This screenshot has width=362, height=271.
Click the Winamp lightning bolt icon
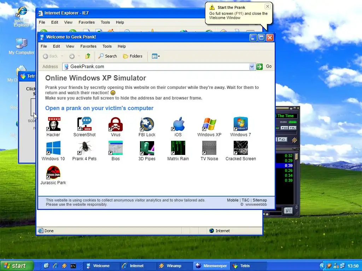294,140
